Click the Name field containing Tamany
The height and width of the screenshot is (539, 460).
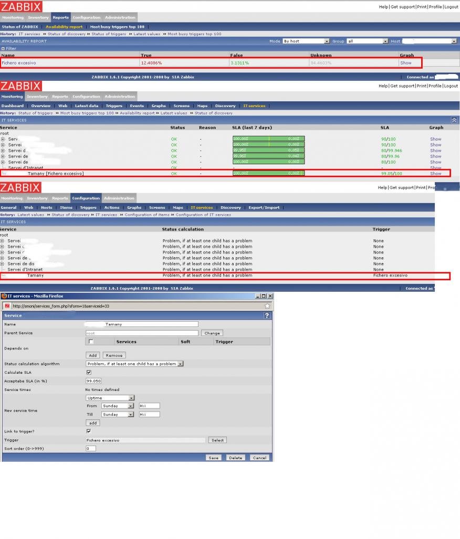click(x=142, y=324)
